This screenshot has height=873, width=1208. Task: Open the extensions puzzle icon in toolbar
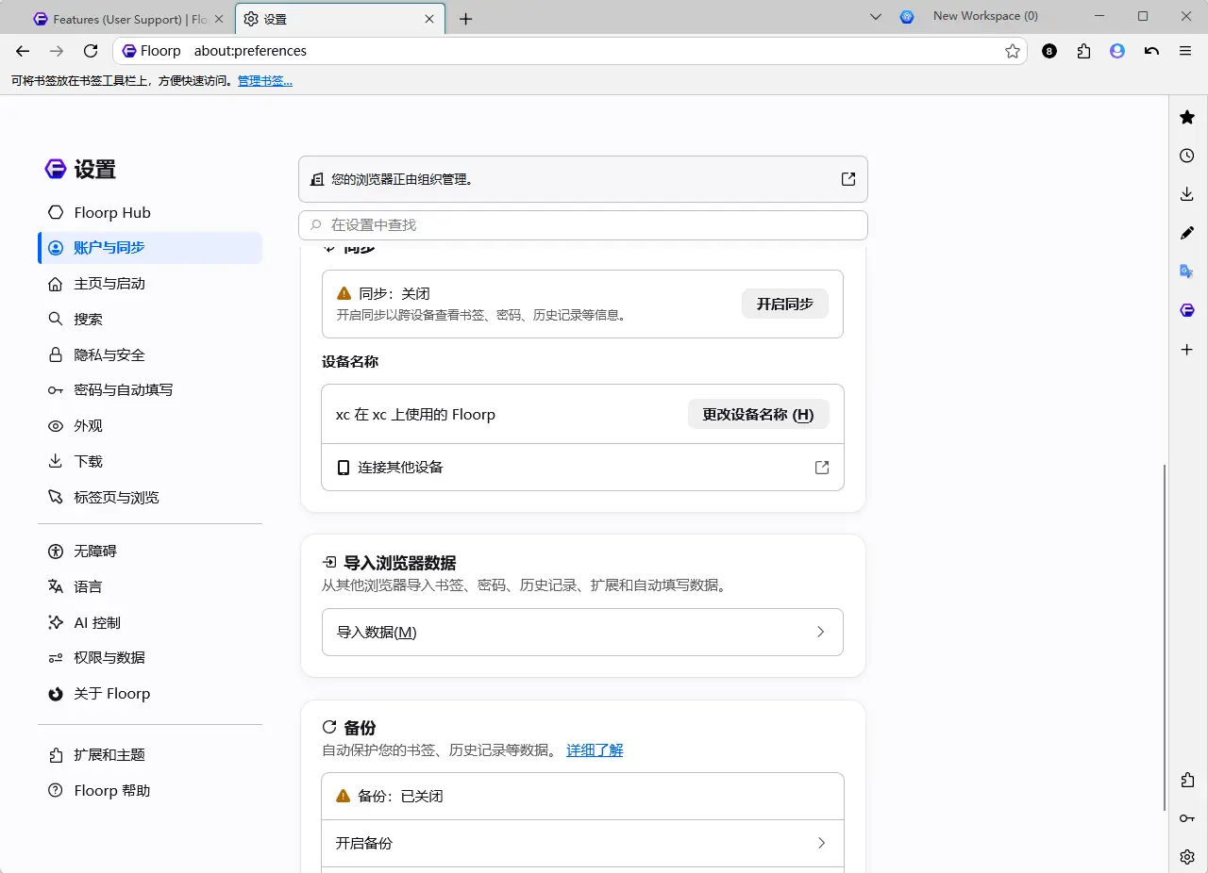[1083, 51]
